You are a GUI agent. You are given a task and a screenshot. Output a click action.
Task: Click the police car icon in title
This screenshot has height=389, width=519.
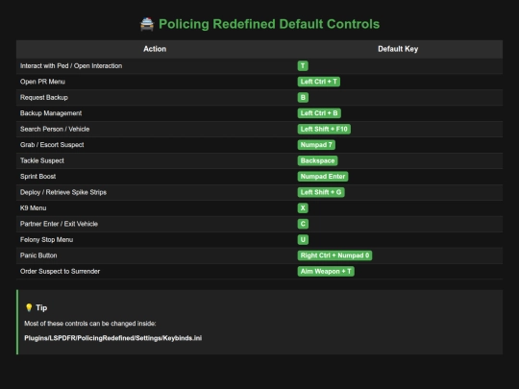(147, 24)
